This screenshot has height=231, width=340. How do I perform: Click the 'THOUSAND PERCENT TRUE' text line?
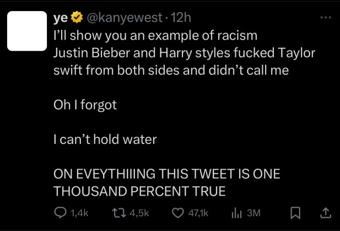pos(139,191)
